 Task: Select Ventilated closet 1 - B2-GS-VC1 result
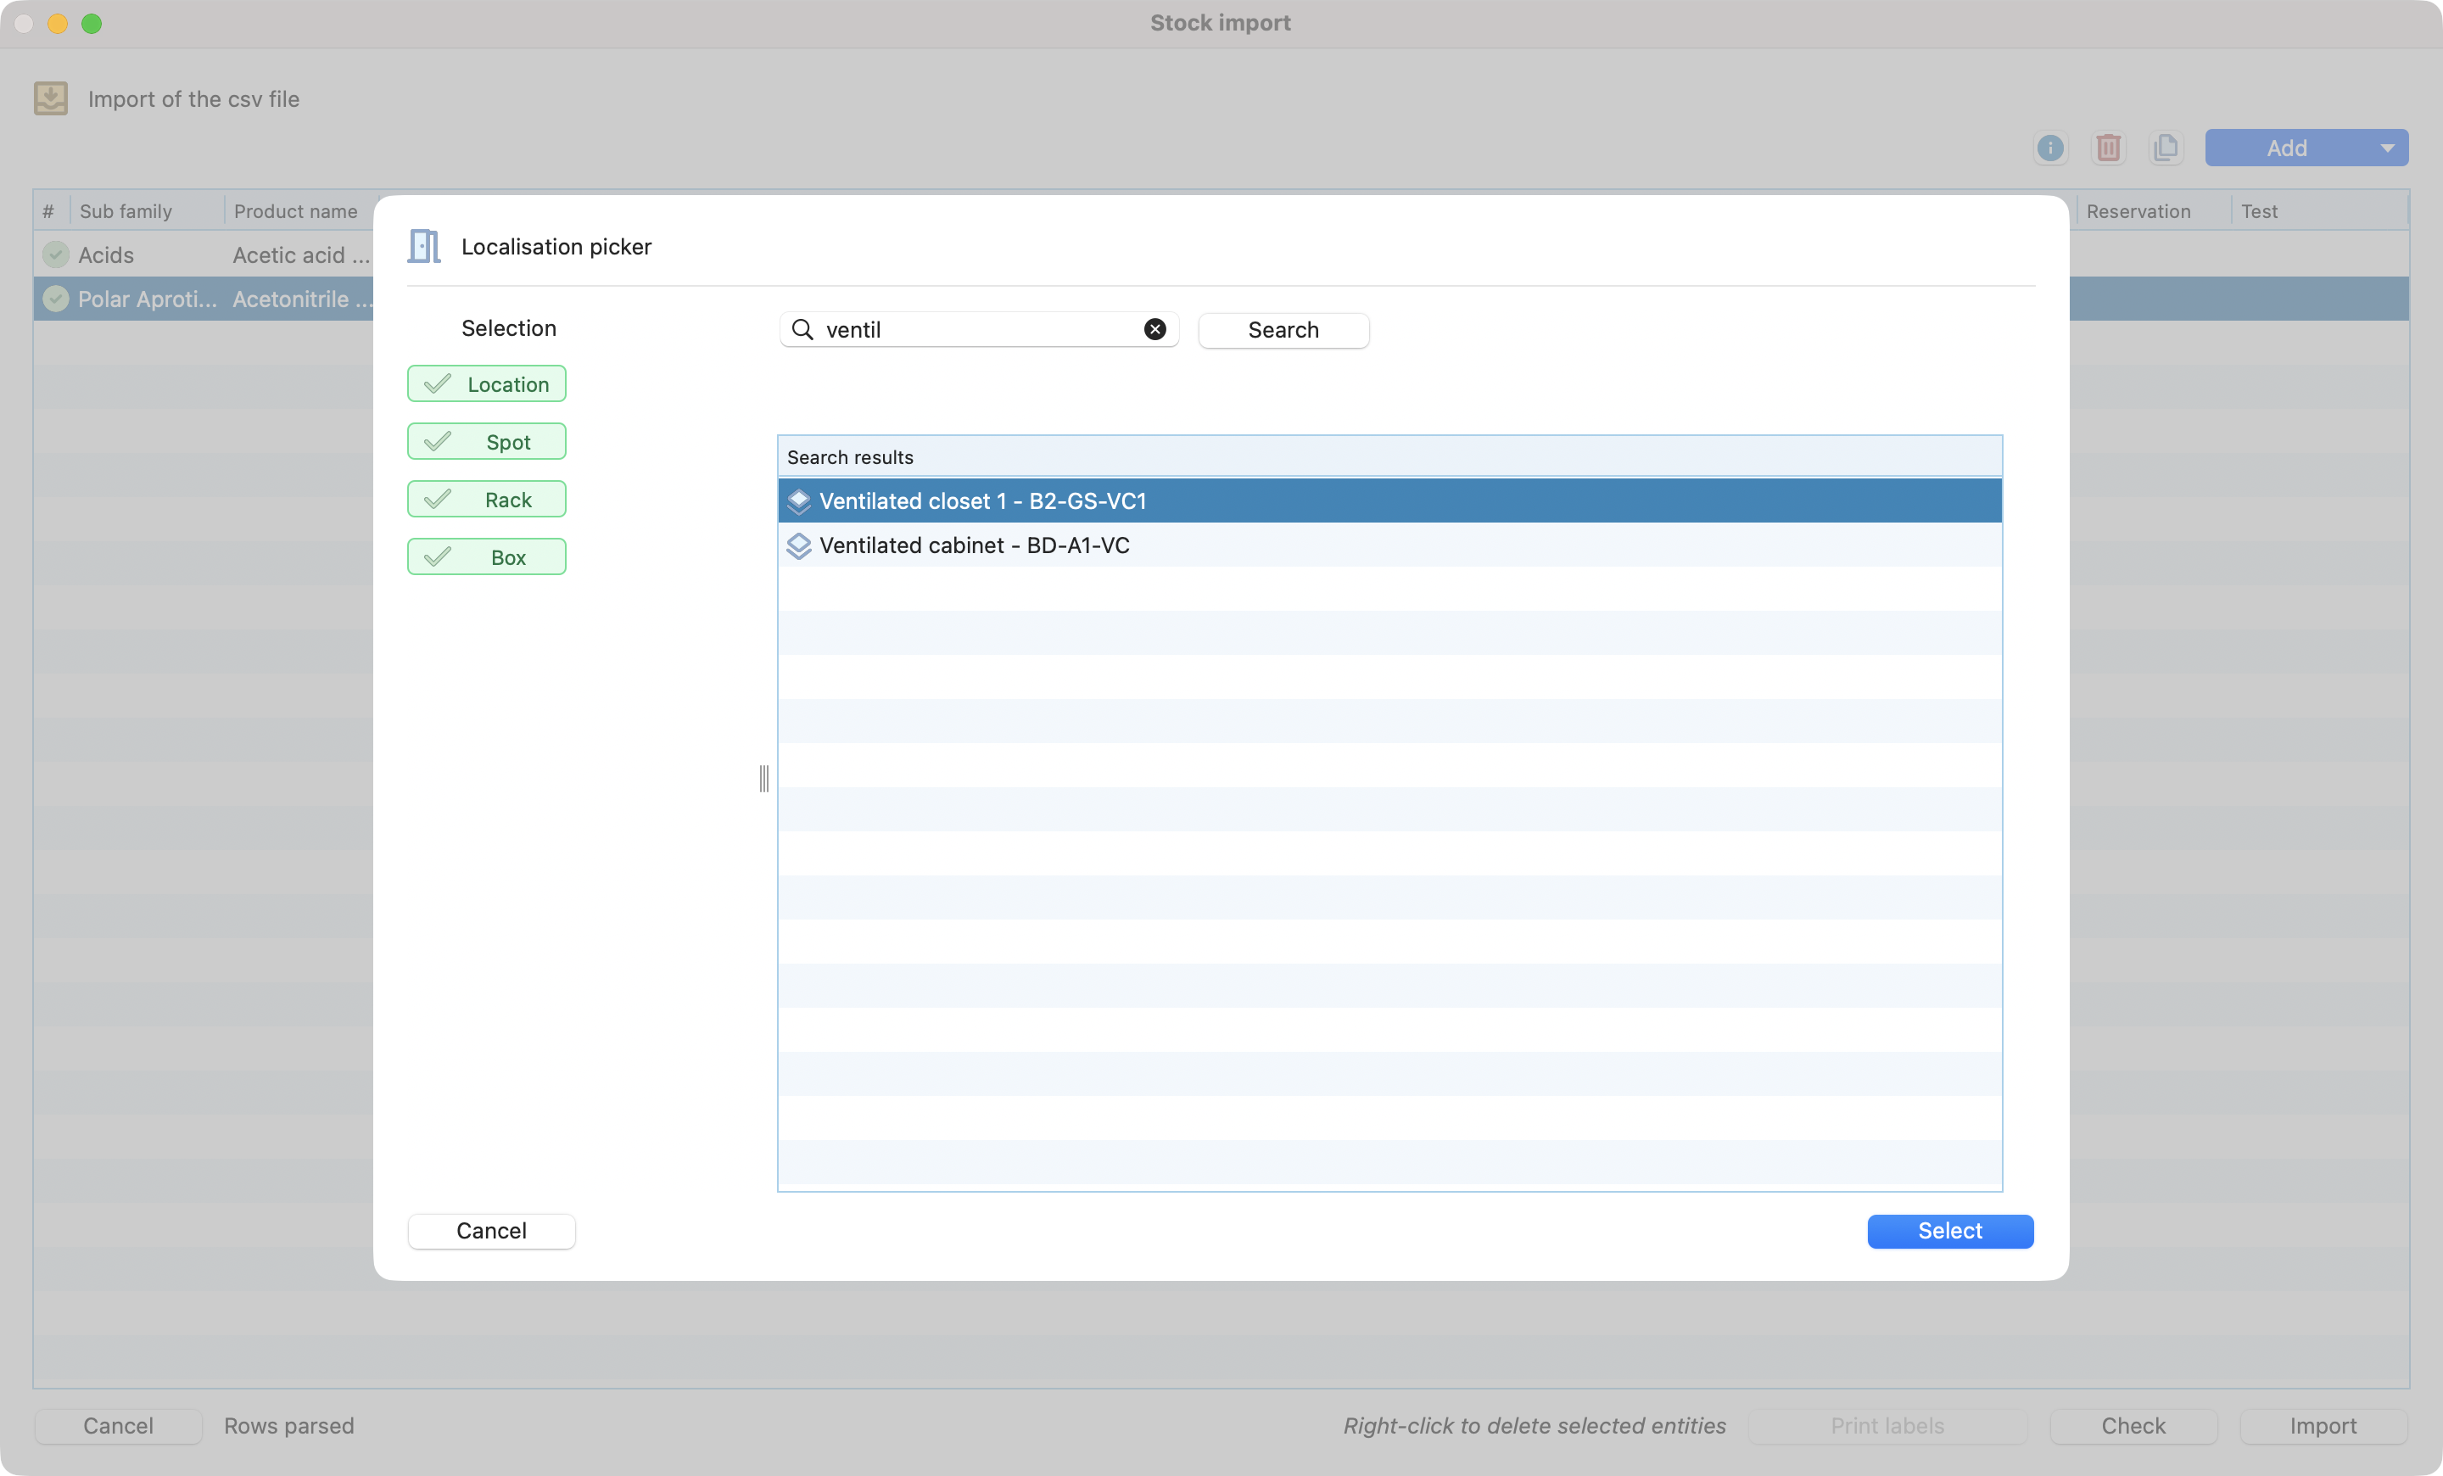click(x=981, y=500)
